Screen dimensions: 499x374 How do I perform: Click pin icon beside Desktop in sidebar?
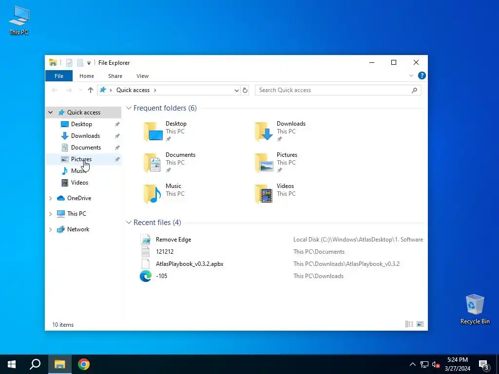117,124
